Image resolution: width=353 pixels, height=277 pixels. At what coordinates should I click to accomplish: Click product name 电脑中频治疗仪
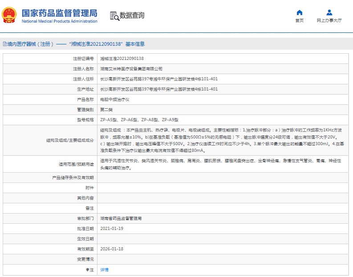click(x=114, y=99)
